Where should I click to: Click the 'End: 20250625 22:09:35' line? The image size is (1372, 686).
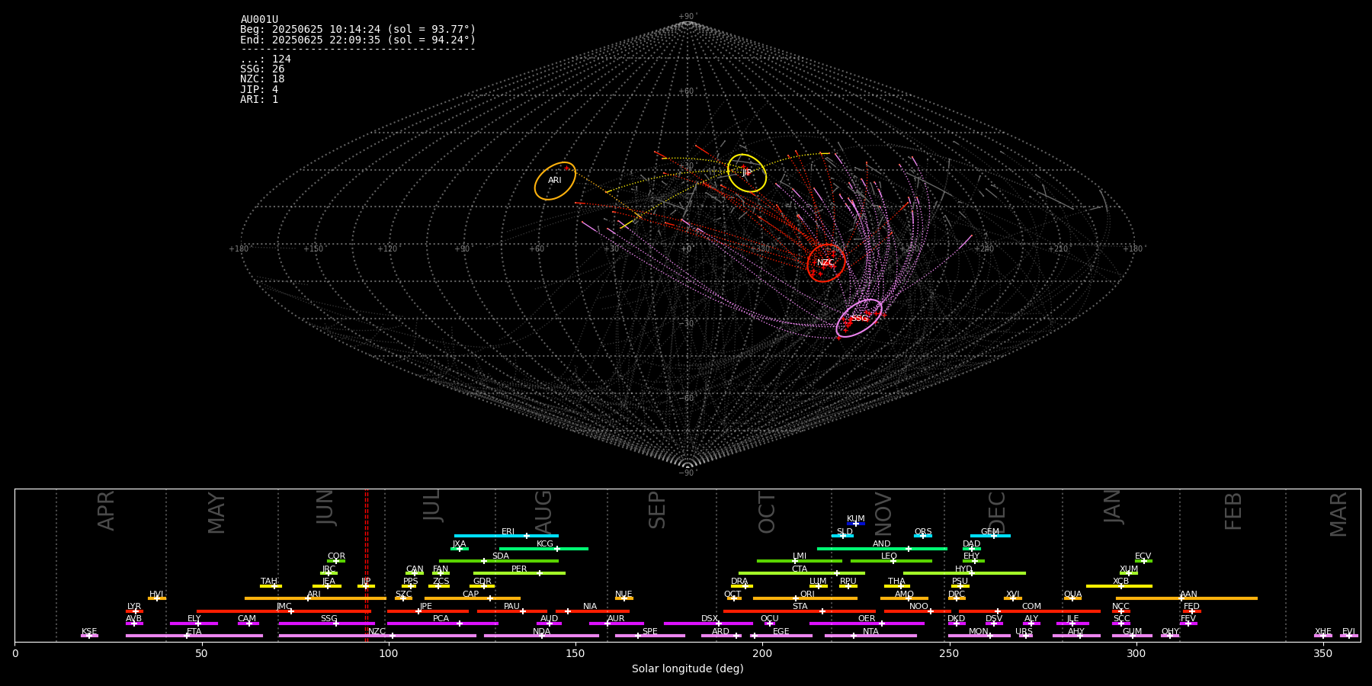point(357,40)
